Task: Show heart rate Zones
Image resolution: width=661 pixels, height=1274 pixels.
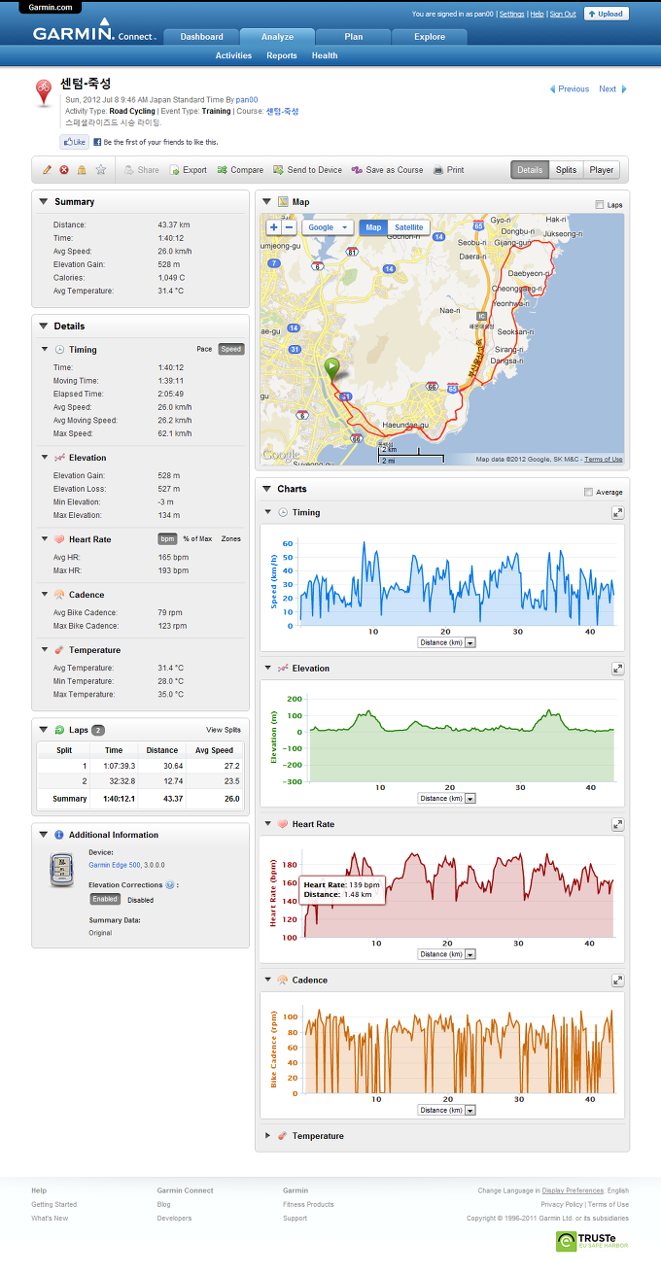Action: click(x=231, y=538)
